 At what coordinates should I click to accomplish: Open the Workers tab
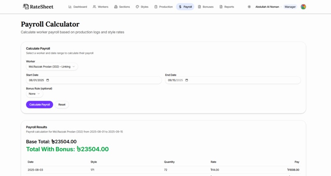point(101,7)
